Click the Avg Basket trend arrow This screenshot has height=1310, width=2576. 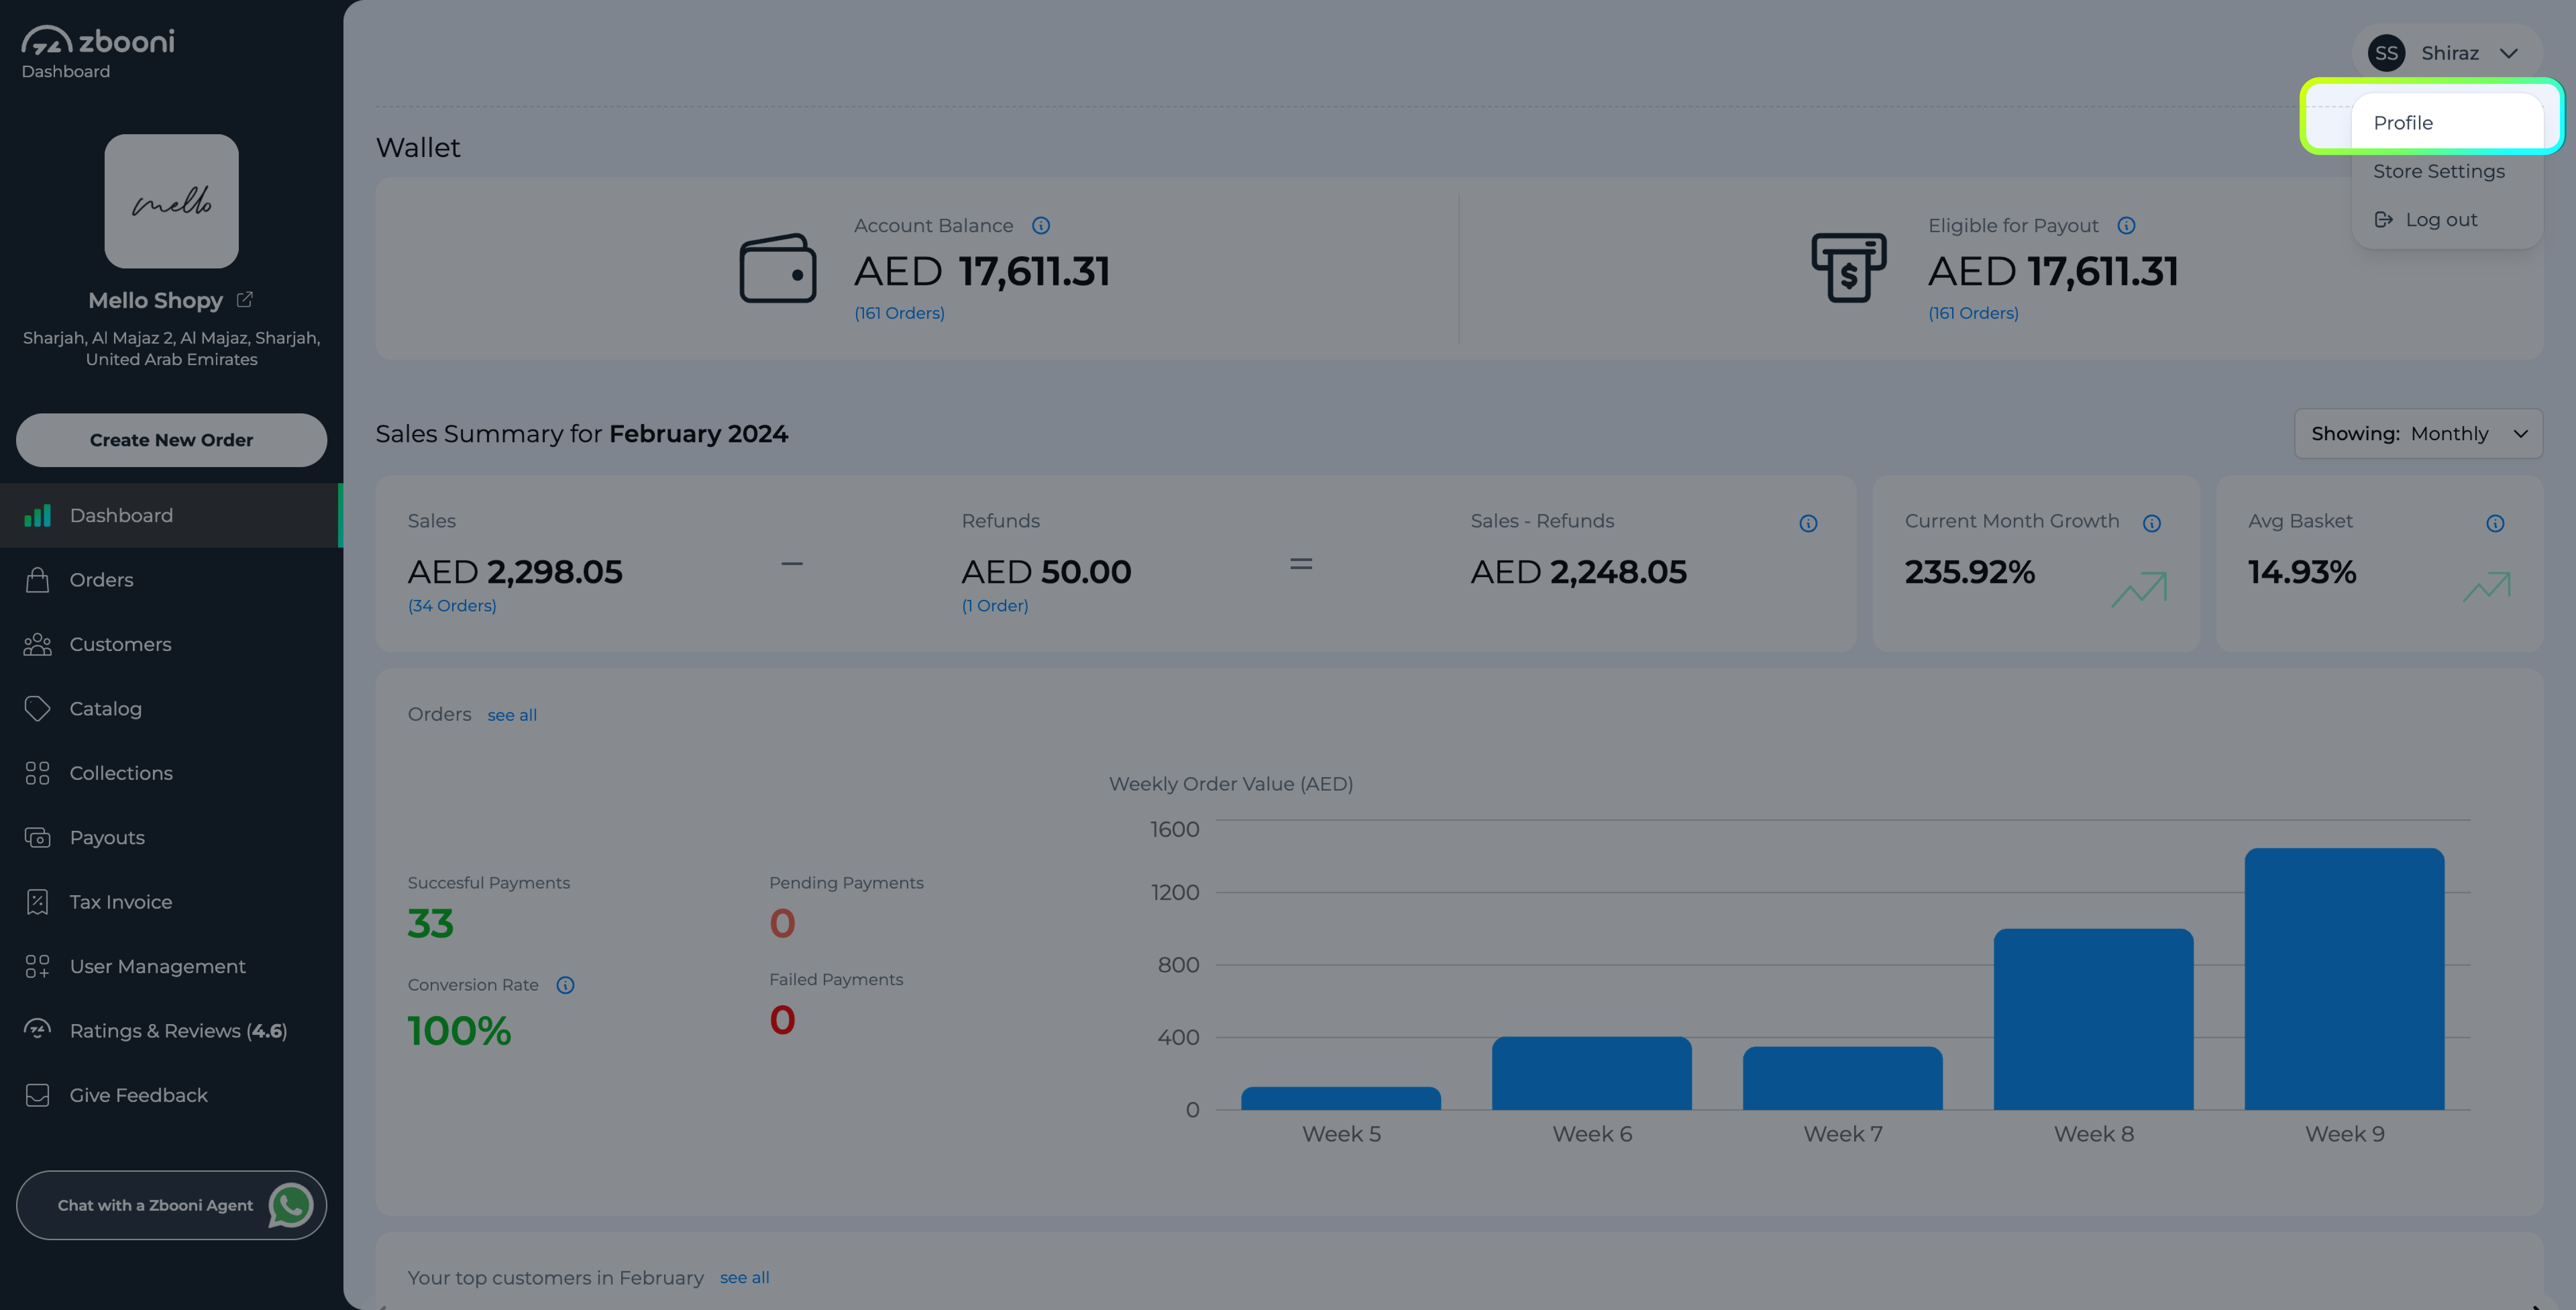pyautogui.click(x=2486, y=587)
